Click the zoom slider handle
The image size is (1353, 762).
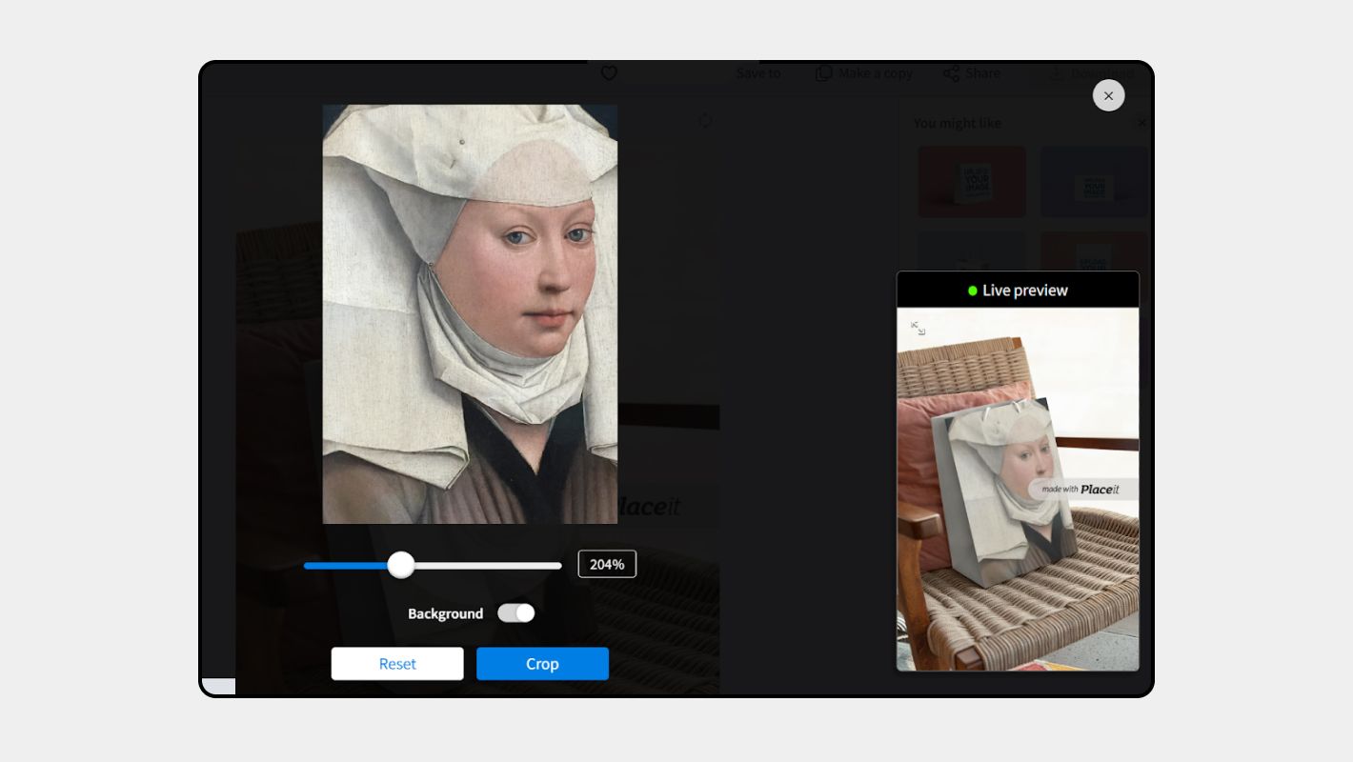tap(401, 565)
